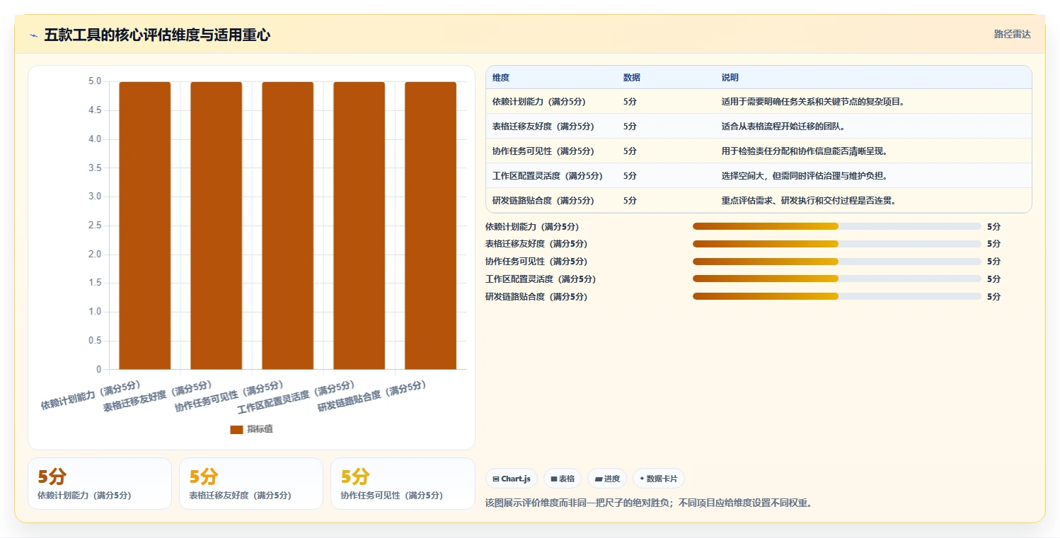
Task: Click the footnote beginning 该图展示评价维度
Action: click(x=648, y=503)
